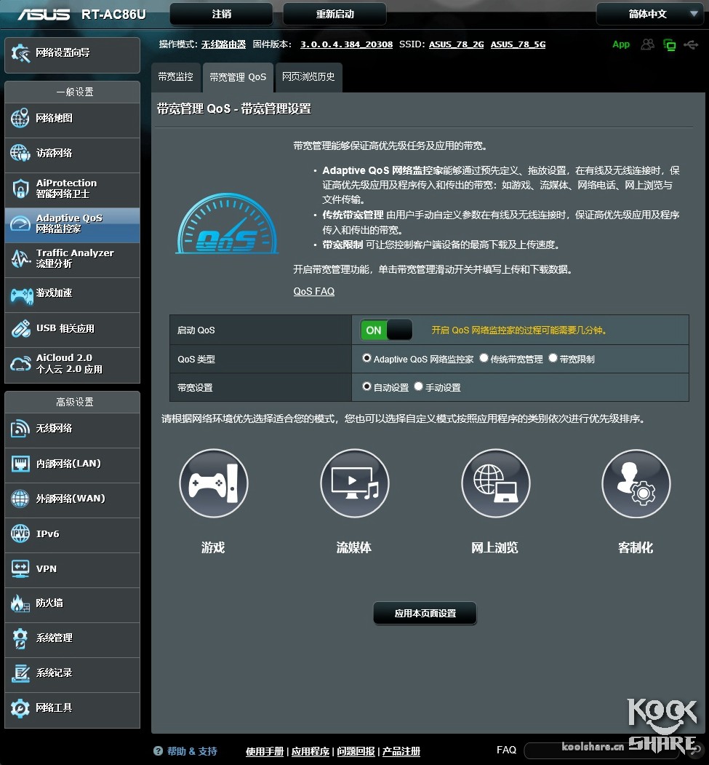Viewport: 709px width, 765px height.
Task: Open the USB 相关应用 icon
Action: (20, 329)
